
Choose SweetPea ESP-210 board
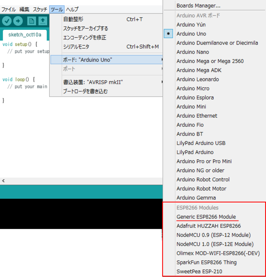(215, 271)
